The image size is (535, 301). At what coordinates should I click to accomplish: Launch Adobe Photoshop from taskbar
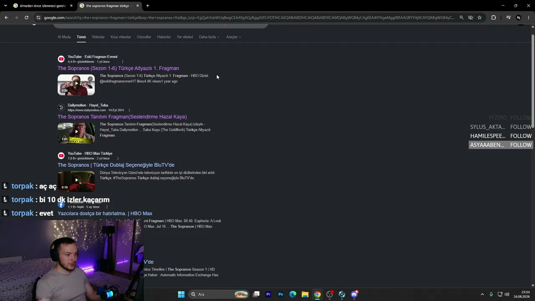[280, 294]
